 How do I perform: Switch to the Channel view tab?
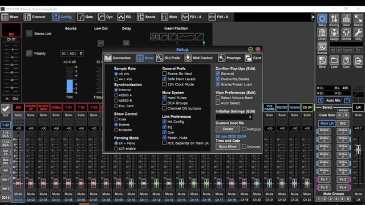[x=34, y=17]
